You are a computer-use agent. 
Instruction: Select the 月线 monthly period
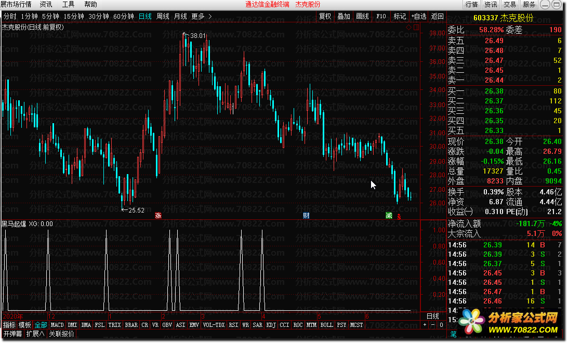(180, 16)
